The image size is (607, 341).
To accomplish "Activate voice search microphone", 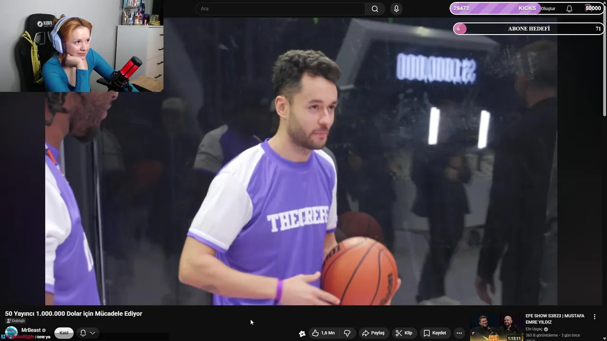I will coord(396,9).
